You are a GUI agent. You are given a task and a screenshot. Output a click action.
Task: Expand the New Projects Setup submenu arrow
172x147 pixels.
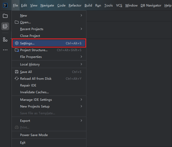point(81,106)
